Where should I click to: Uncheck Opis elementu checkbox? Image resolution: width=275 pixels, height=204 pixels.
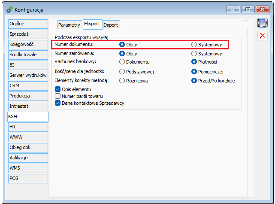[x=58, y=89]
